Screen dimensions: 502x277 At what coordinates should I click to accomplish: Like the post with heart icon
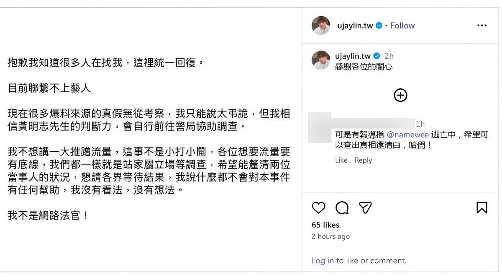[319, 207]
